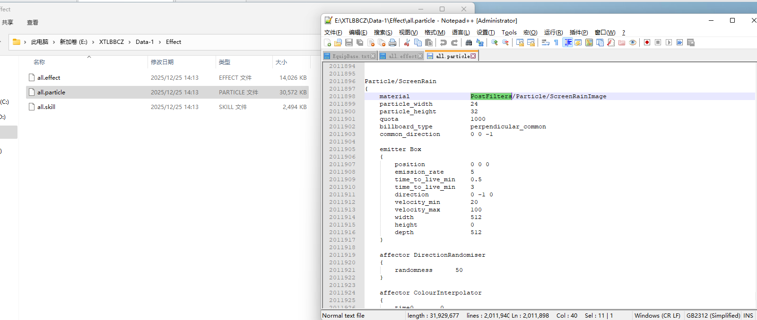Toggle the indent guide button
Viewport: 757px width, 320px height.
pos(568,42)
